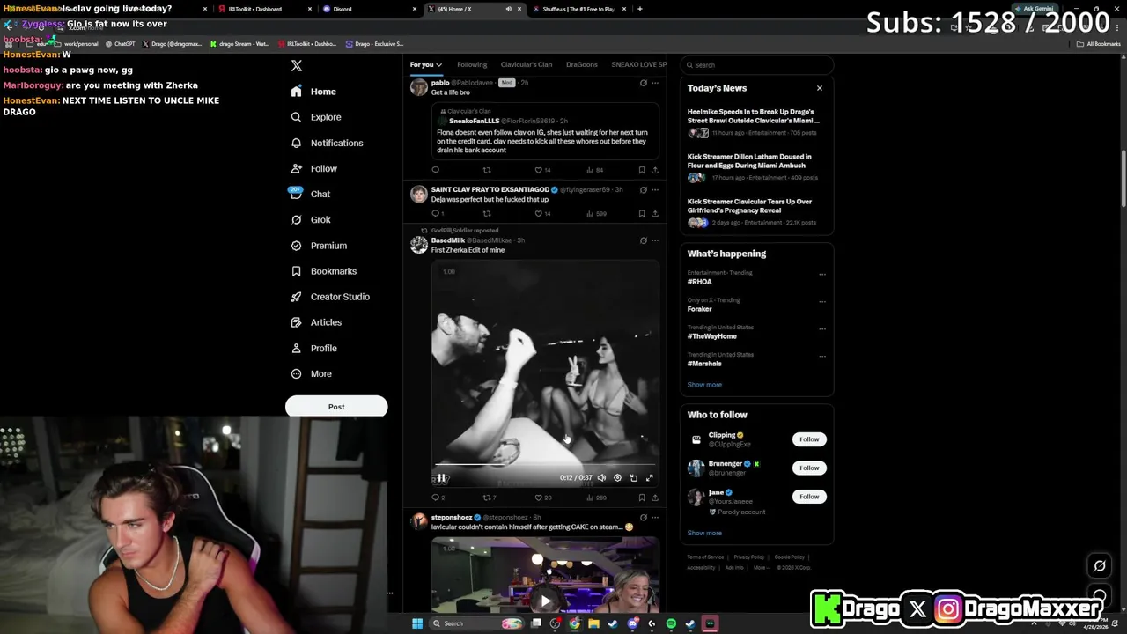Open options for #Marshals trend
The height and width of the screenshot is (634, 1127).
tap(822, 356)
